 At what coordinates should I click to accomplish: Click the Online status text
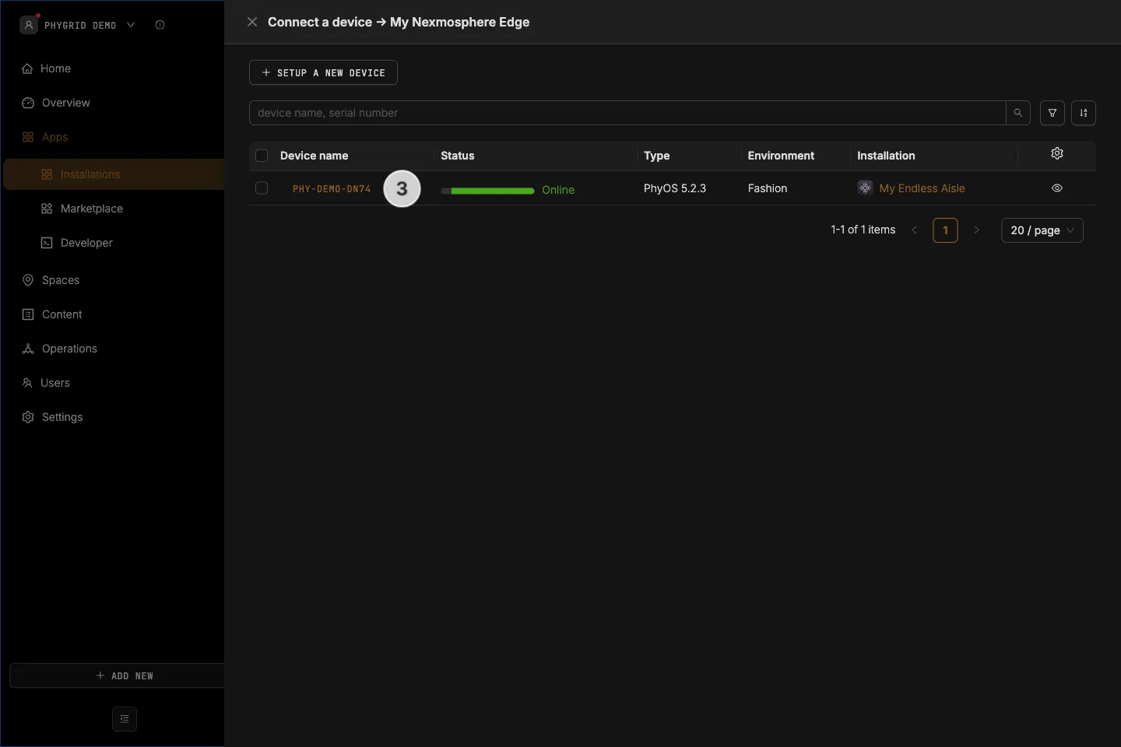pos(558,190)
